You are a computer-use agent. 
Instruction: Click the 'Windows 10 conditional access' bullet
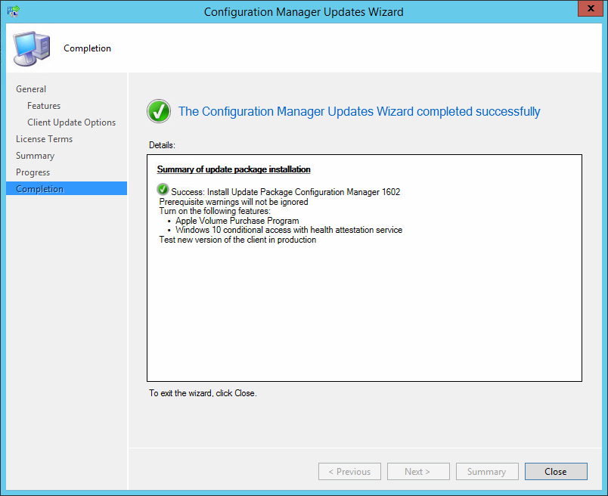point(289,230)
